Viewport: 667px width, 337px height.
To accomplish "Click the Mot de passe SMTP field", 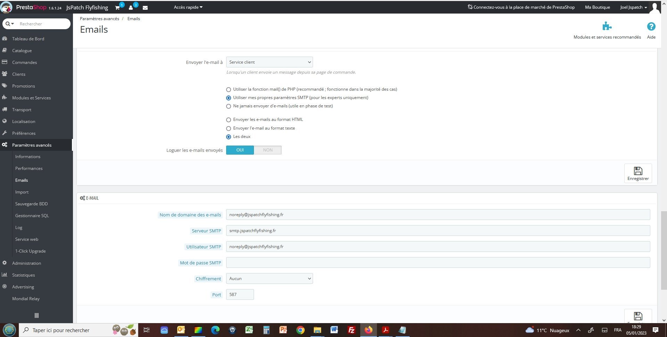I will tap(438, 263).
